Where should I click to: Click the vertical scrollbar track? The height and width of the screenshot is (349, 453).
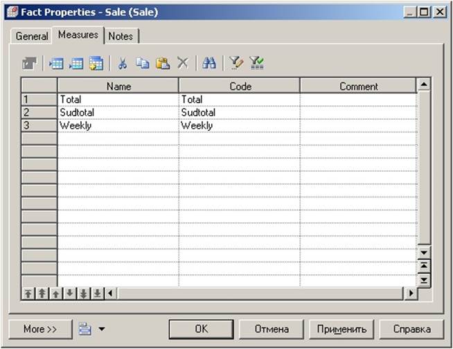coord(424,169)
